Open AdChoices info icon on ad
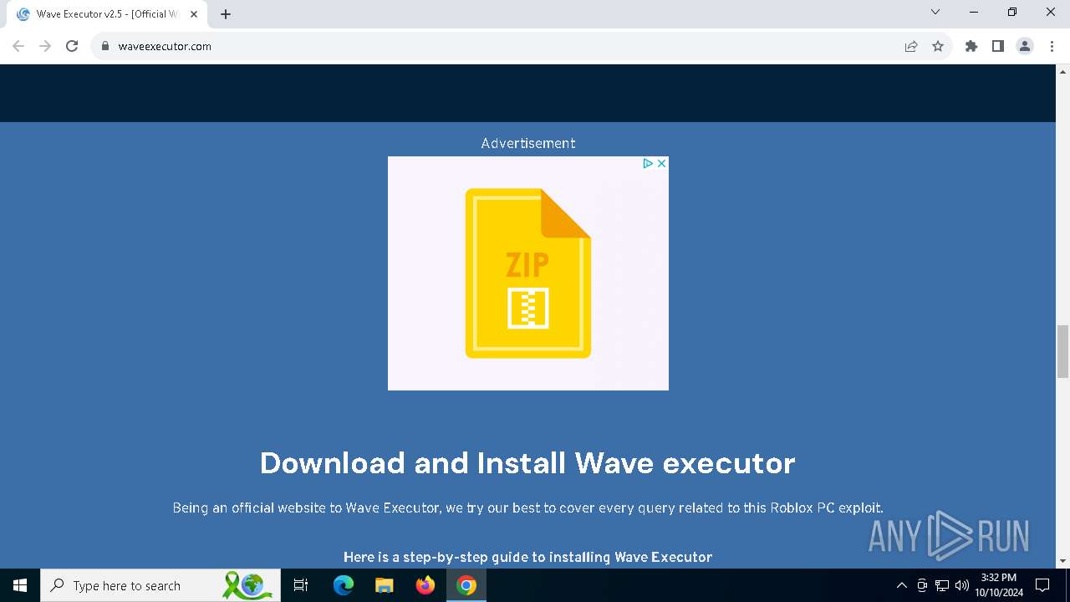Image resolution: width=1070 pixels, height=602 pixels. pyautogui.click(x=648, y=163)
